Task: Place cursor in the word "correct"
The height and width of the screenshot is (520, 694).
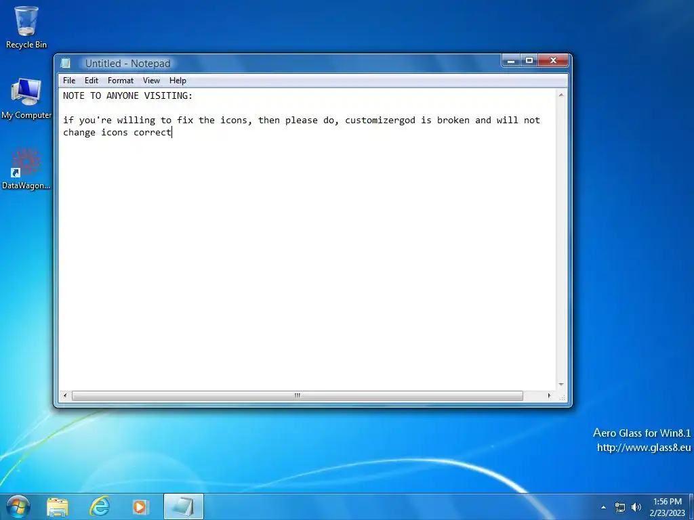Action: (x=152, y=133)
